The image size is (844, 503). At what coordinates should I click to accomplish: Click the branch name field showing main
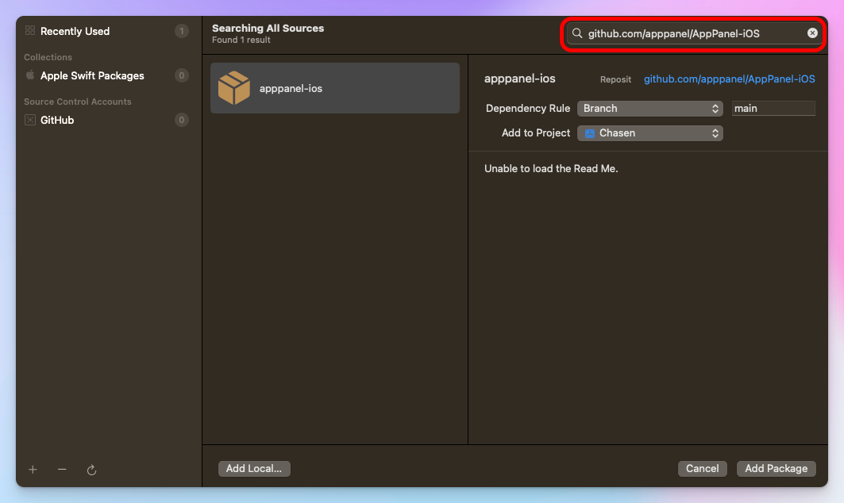[x=773, y=109]
